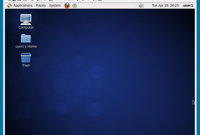Open the Places menu
Image resolution: width=200 pixels, height=135 pixels.
41,5
